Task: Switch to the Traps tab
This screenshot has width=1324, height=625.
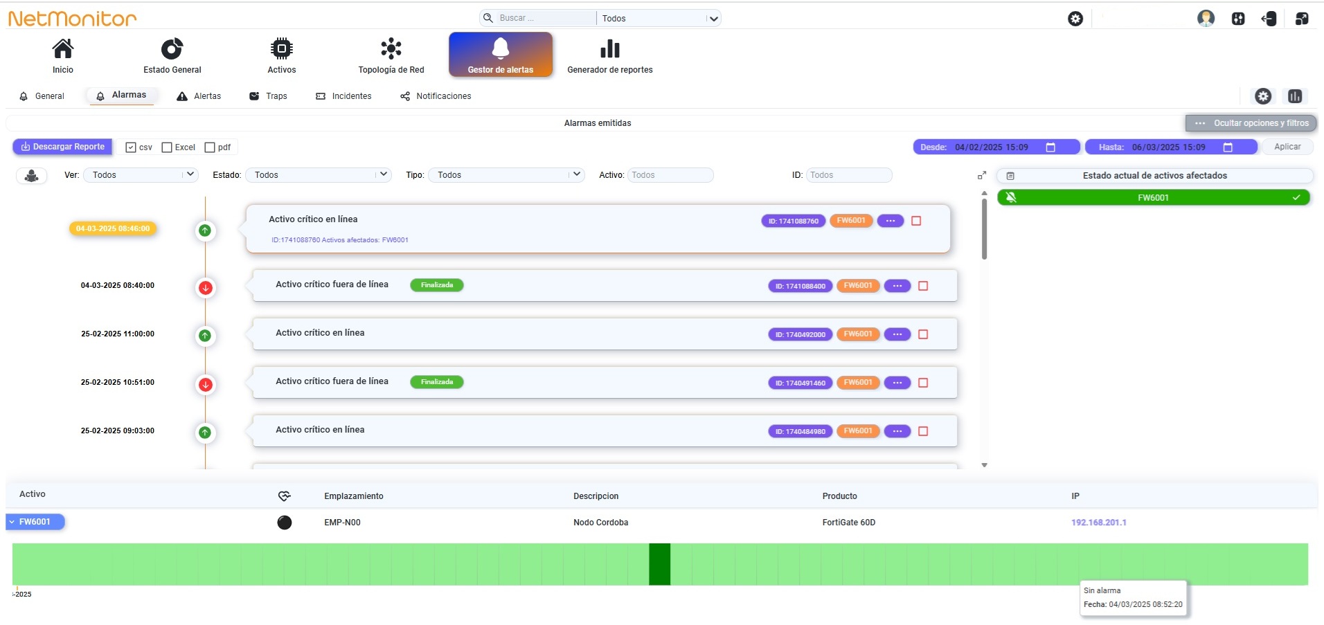Action: 268,96
